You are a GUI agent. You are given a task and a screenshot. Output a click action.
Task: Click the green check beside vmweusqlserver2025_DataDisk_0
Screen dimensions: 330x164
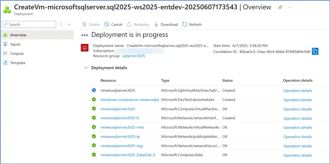94,155
